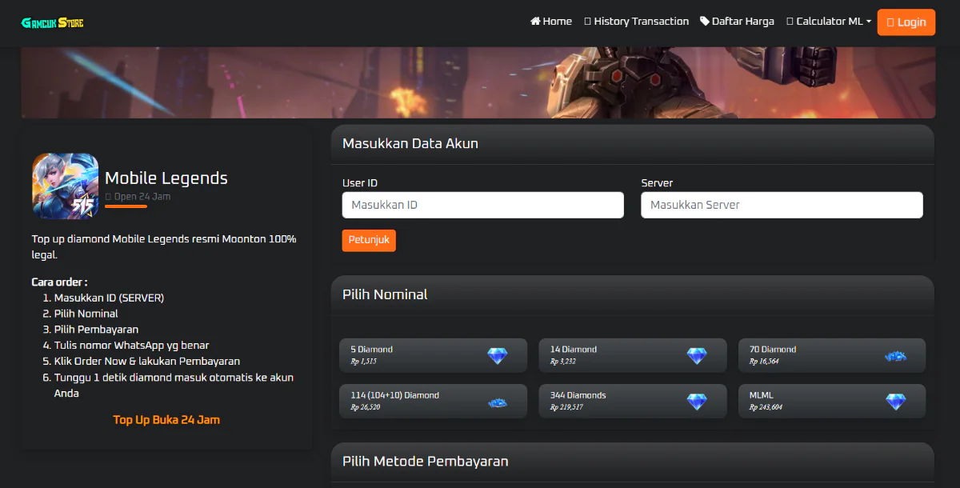Screen dimensions: 960x488
Task: Click the Masukkan Data Akun heading
Action: 410,144
